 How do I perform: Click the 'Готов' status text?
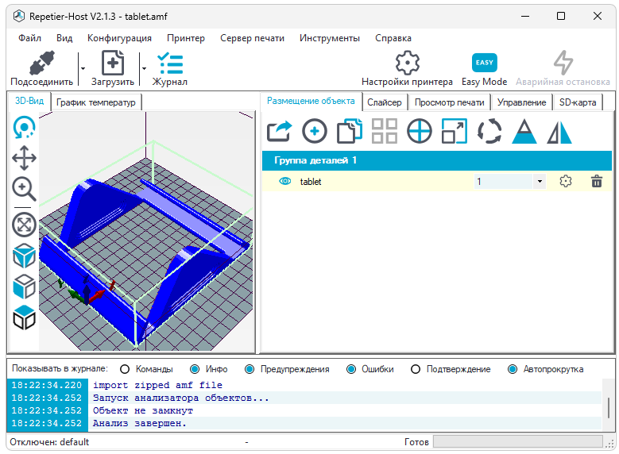[x=416, y=442]
